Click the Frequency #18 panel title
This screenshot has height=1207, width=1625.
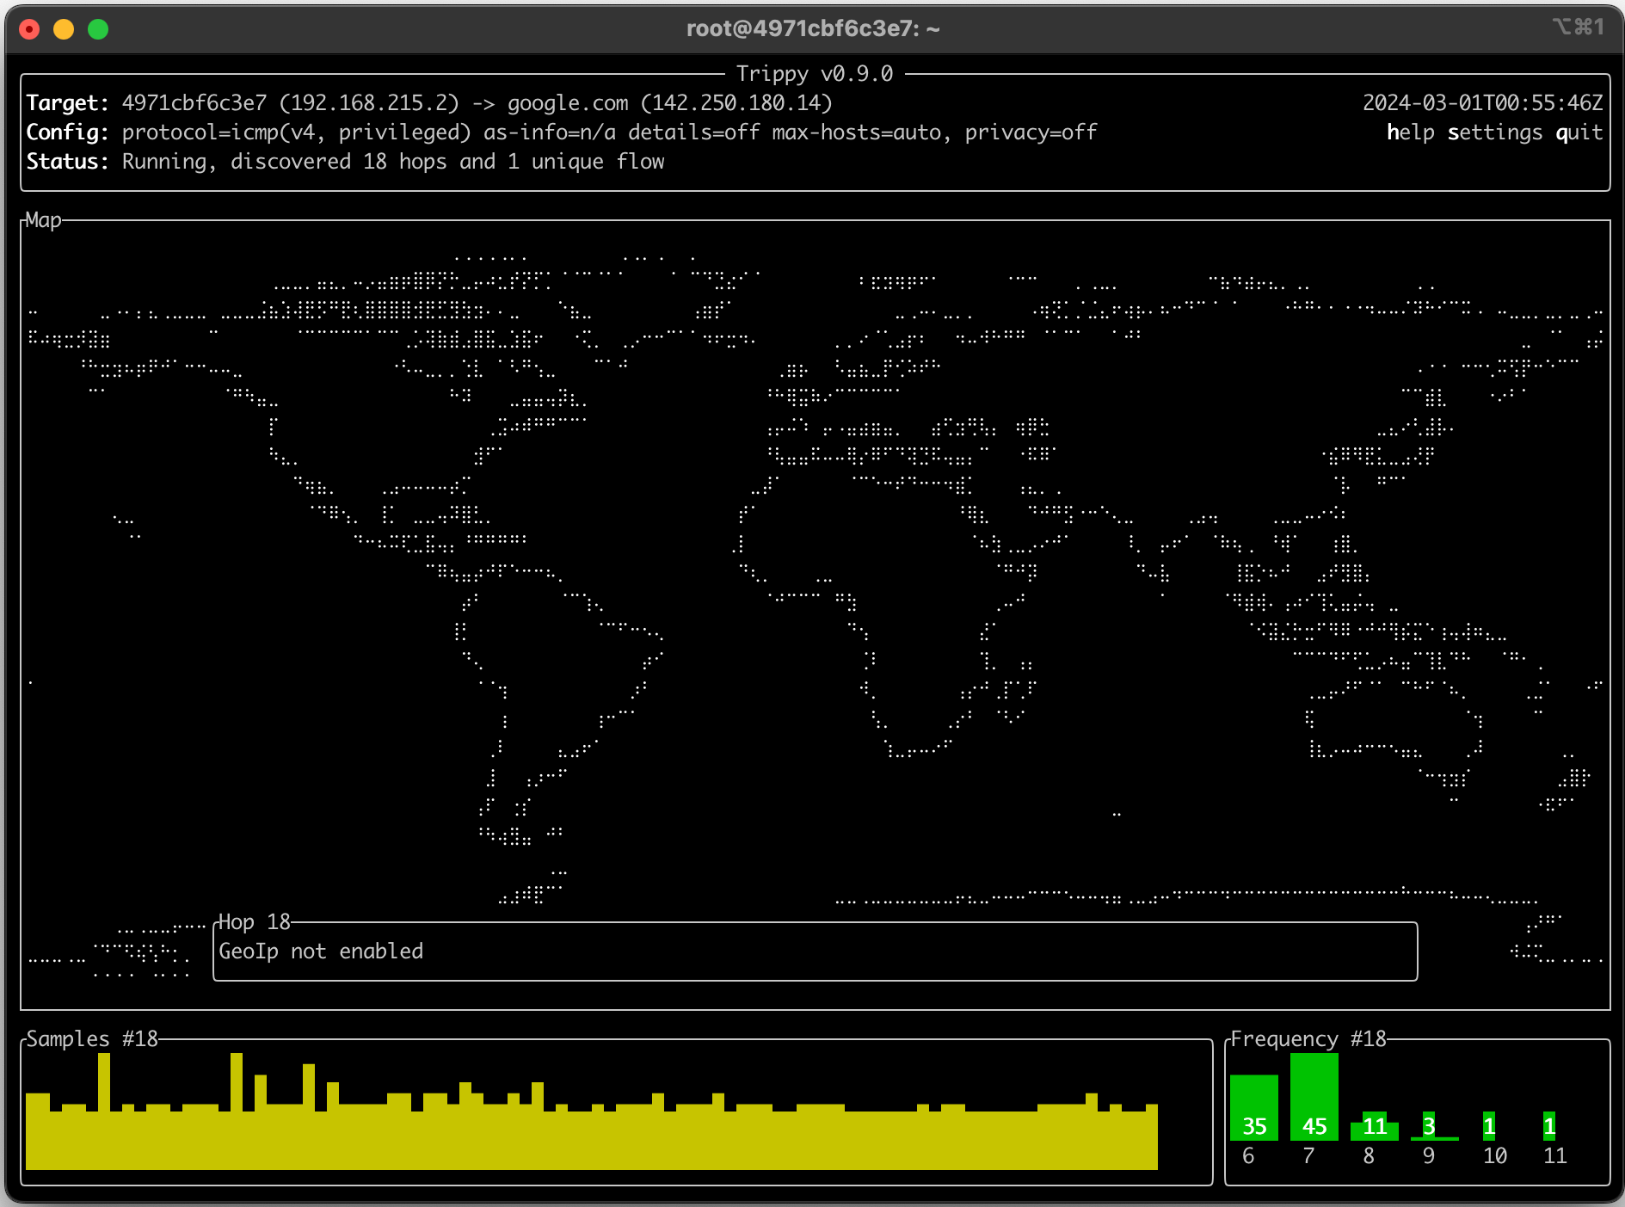pos(1308,1039)
